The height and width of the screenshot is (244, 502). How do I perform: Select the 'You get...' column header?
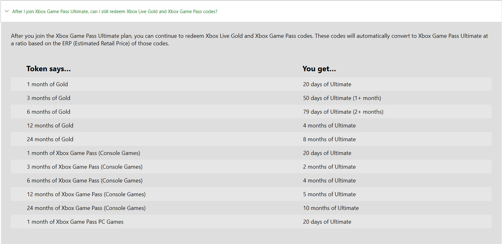pos(319,69)
